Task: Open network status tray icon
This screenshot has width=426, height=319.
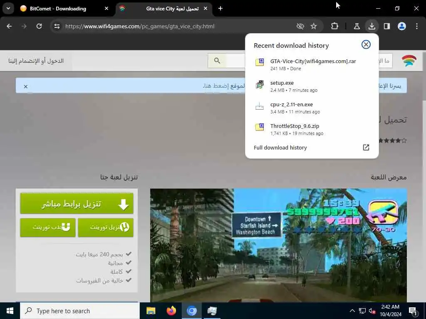Action: tap(362, 311)
